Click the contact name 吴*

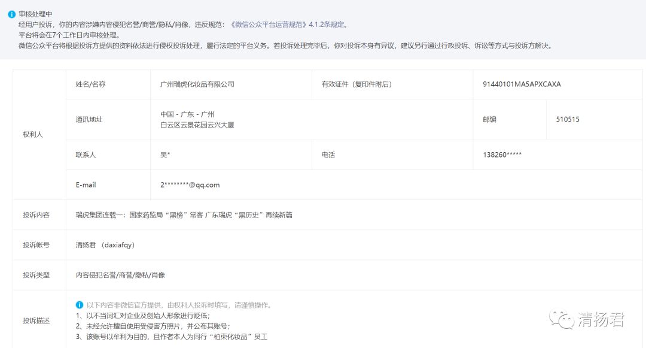(x=165, y=155)
